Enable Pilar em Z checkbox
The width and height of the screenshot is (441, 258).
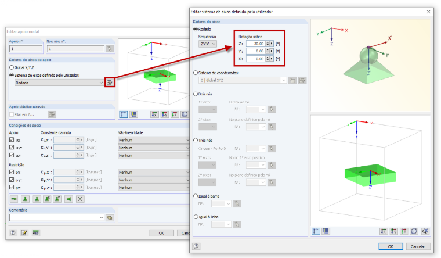12,114
